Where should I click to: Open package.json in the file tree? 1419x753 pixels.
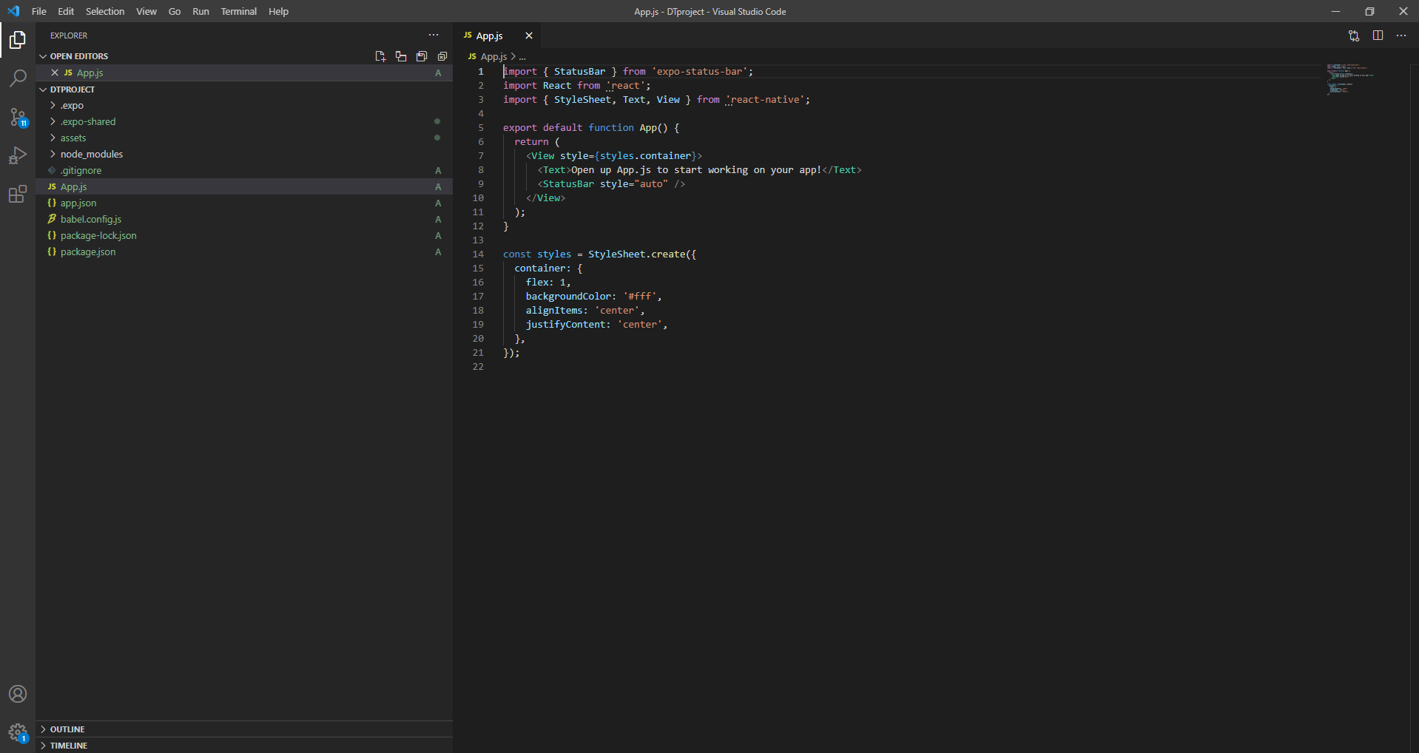(244, 251)
